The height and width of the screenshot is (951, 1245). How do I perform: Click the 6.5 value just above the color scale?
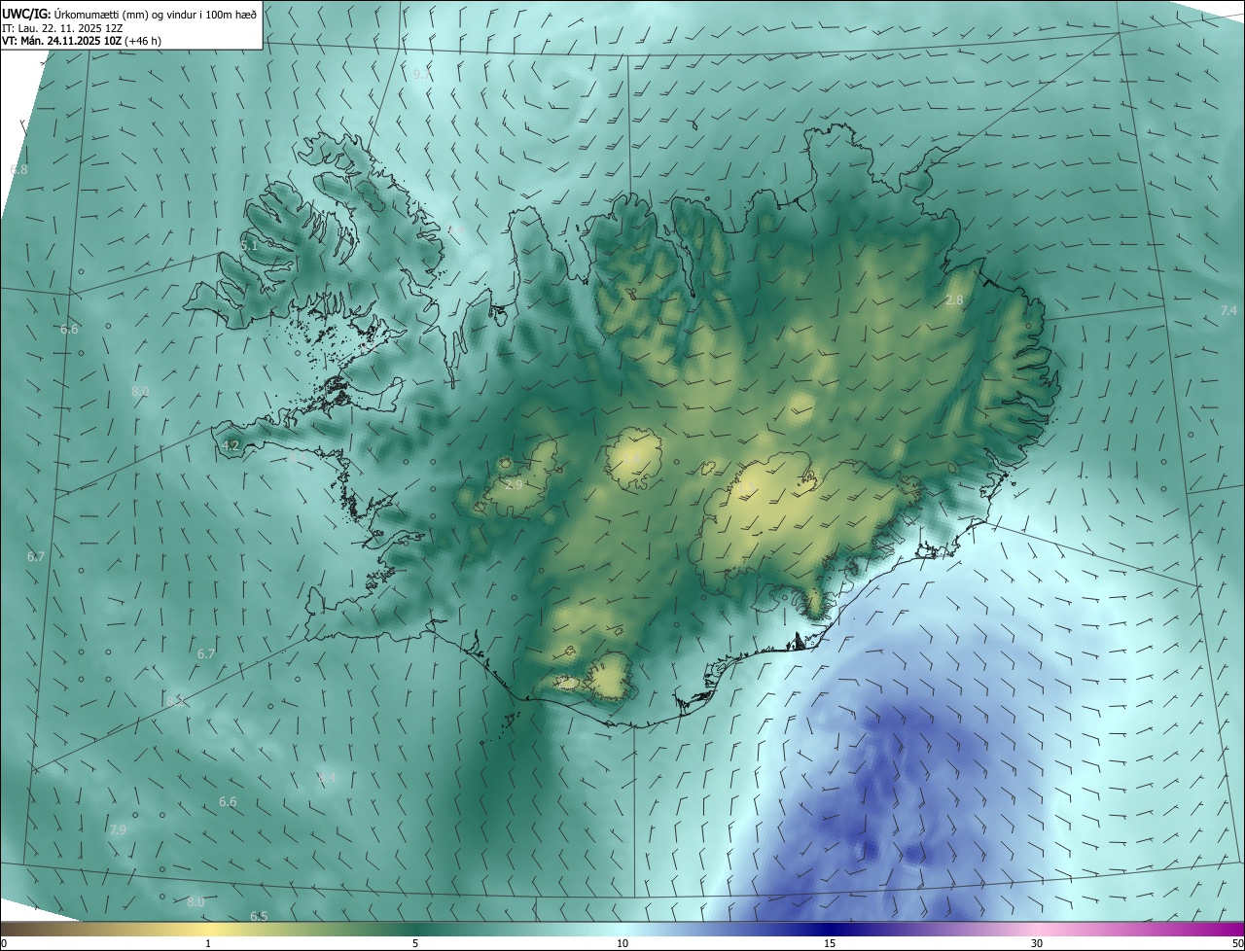259,917
